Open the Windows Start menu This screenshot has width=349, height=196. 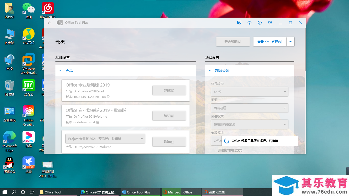4,192
